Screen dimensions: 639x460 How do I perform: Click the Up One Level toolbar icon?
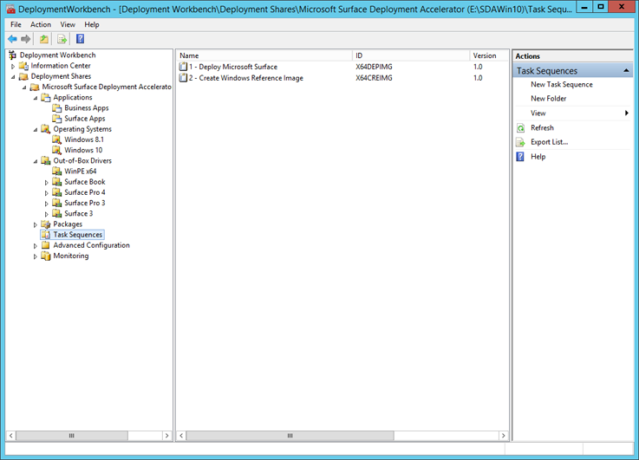tap(44, 39)
